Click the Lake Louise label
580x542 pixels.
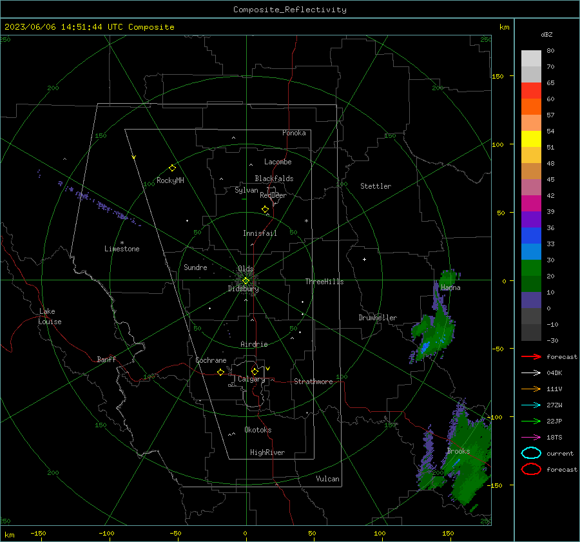tap(50, 316)
